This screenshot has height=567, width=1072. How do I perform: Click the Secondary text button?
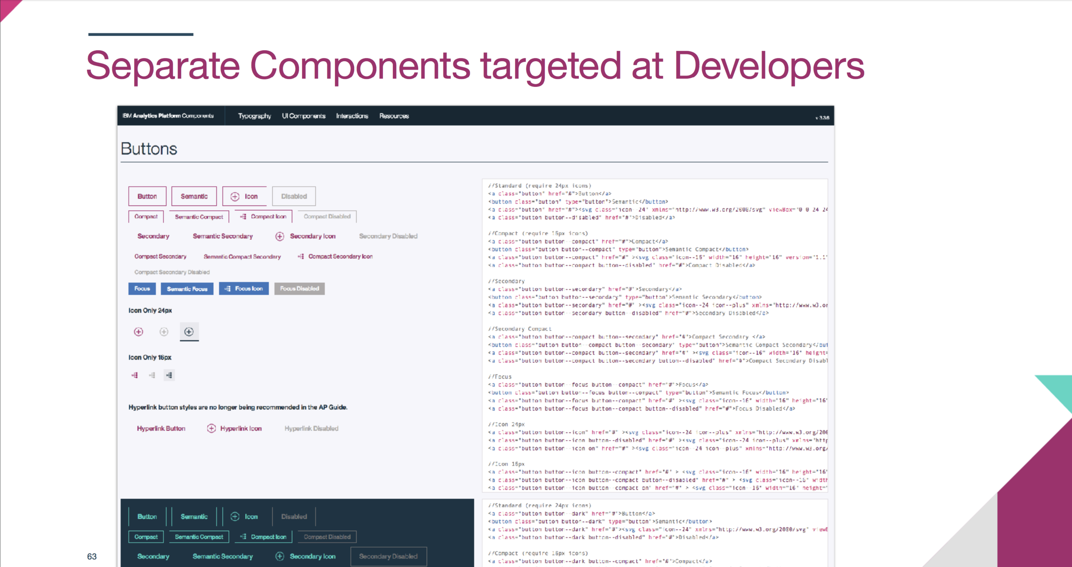click(x=153, y=236)
